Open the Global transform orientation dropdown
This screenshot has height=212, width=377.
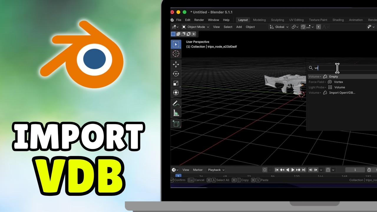coord(279,27)
